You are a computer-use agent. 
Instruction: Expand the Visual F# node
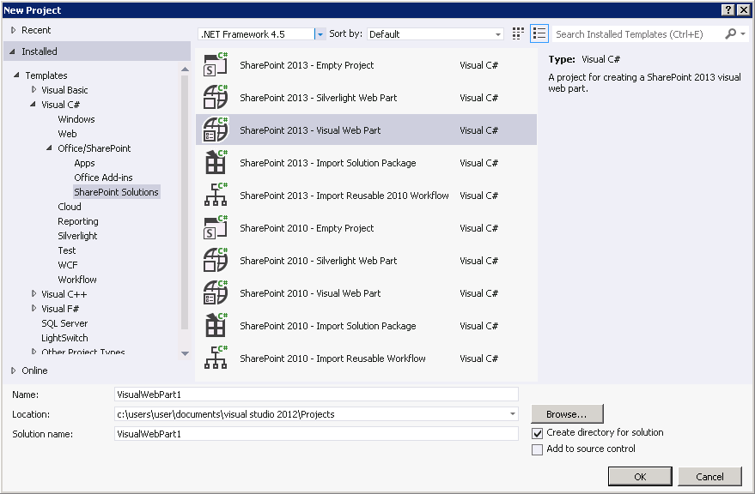[x=33, y=308]
